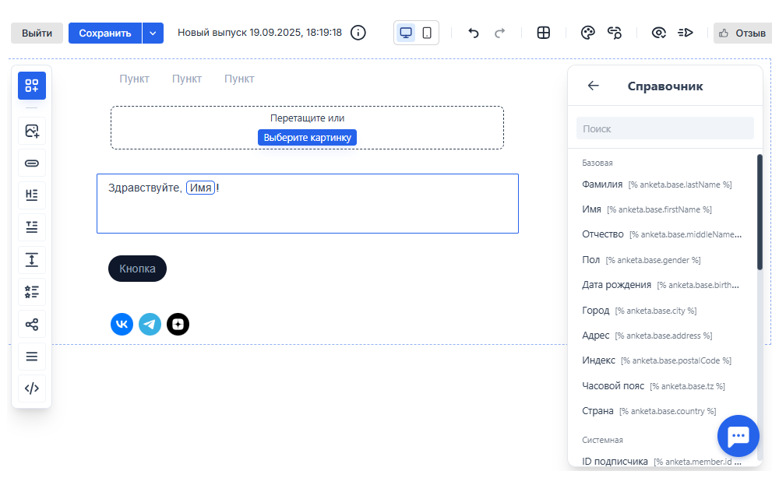
Task: Click the Справочник list scrollbar
Action: coord(760,212)
